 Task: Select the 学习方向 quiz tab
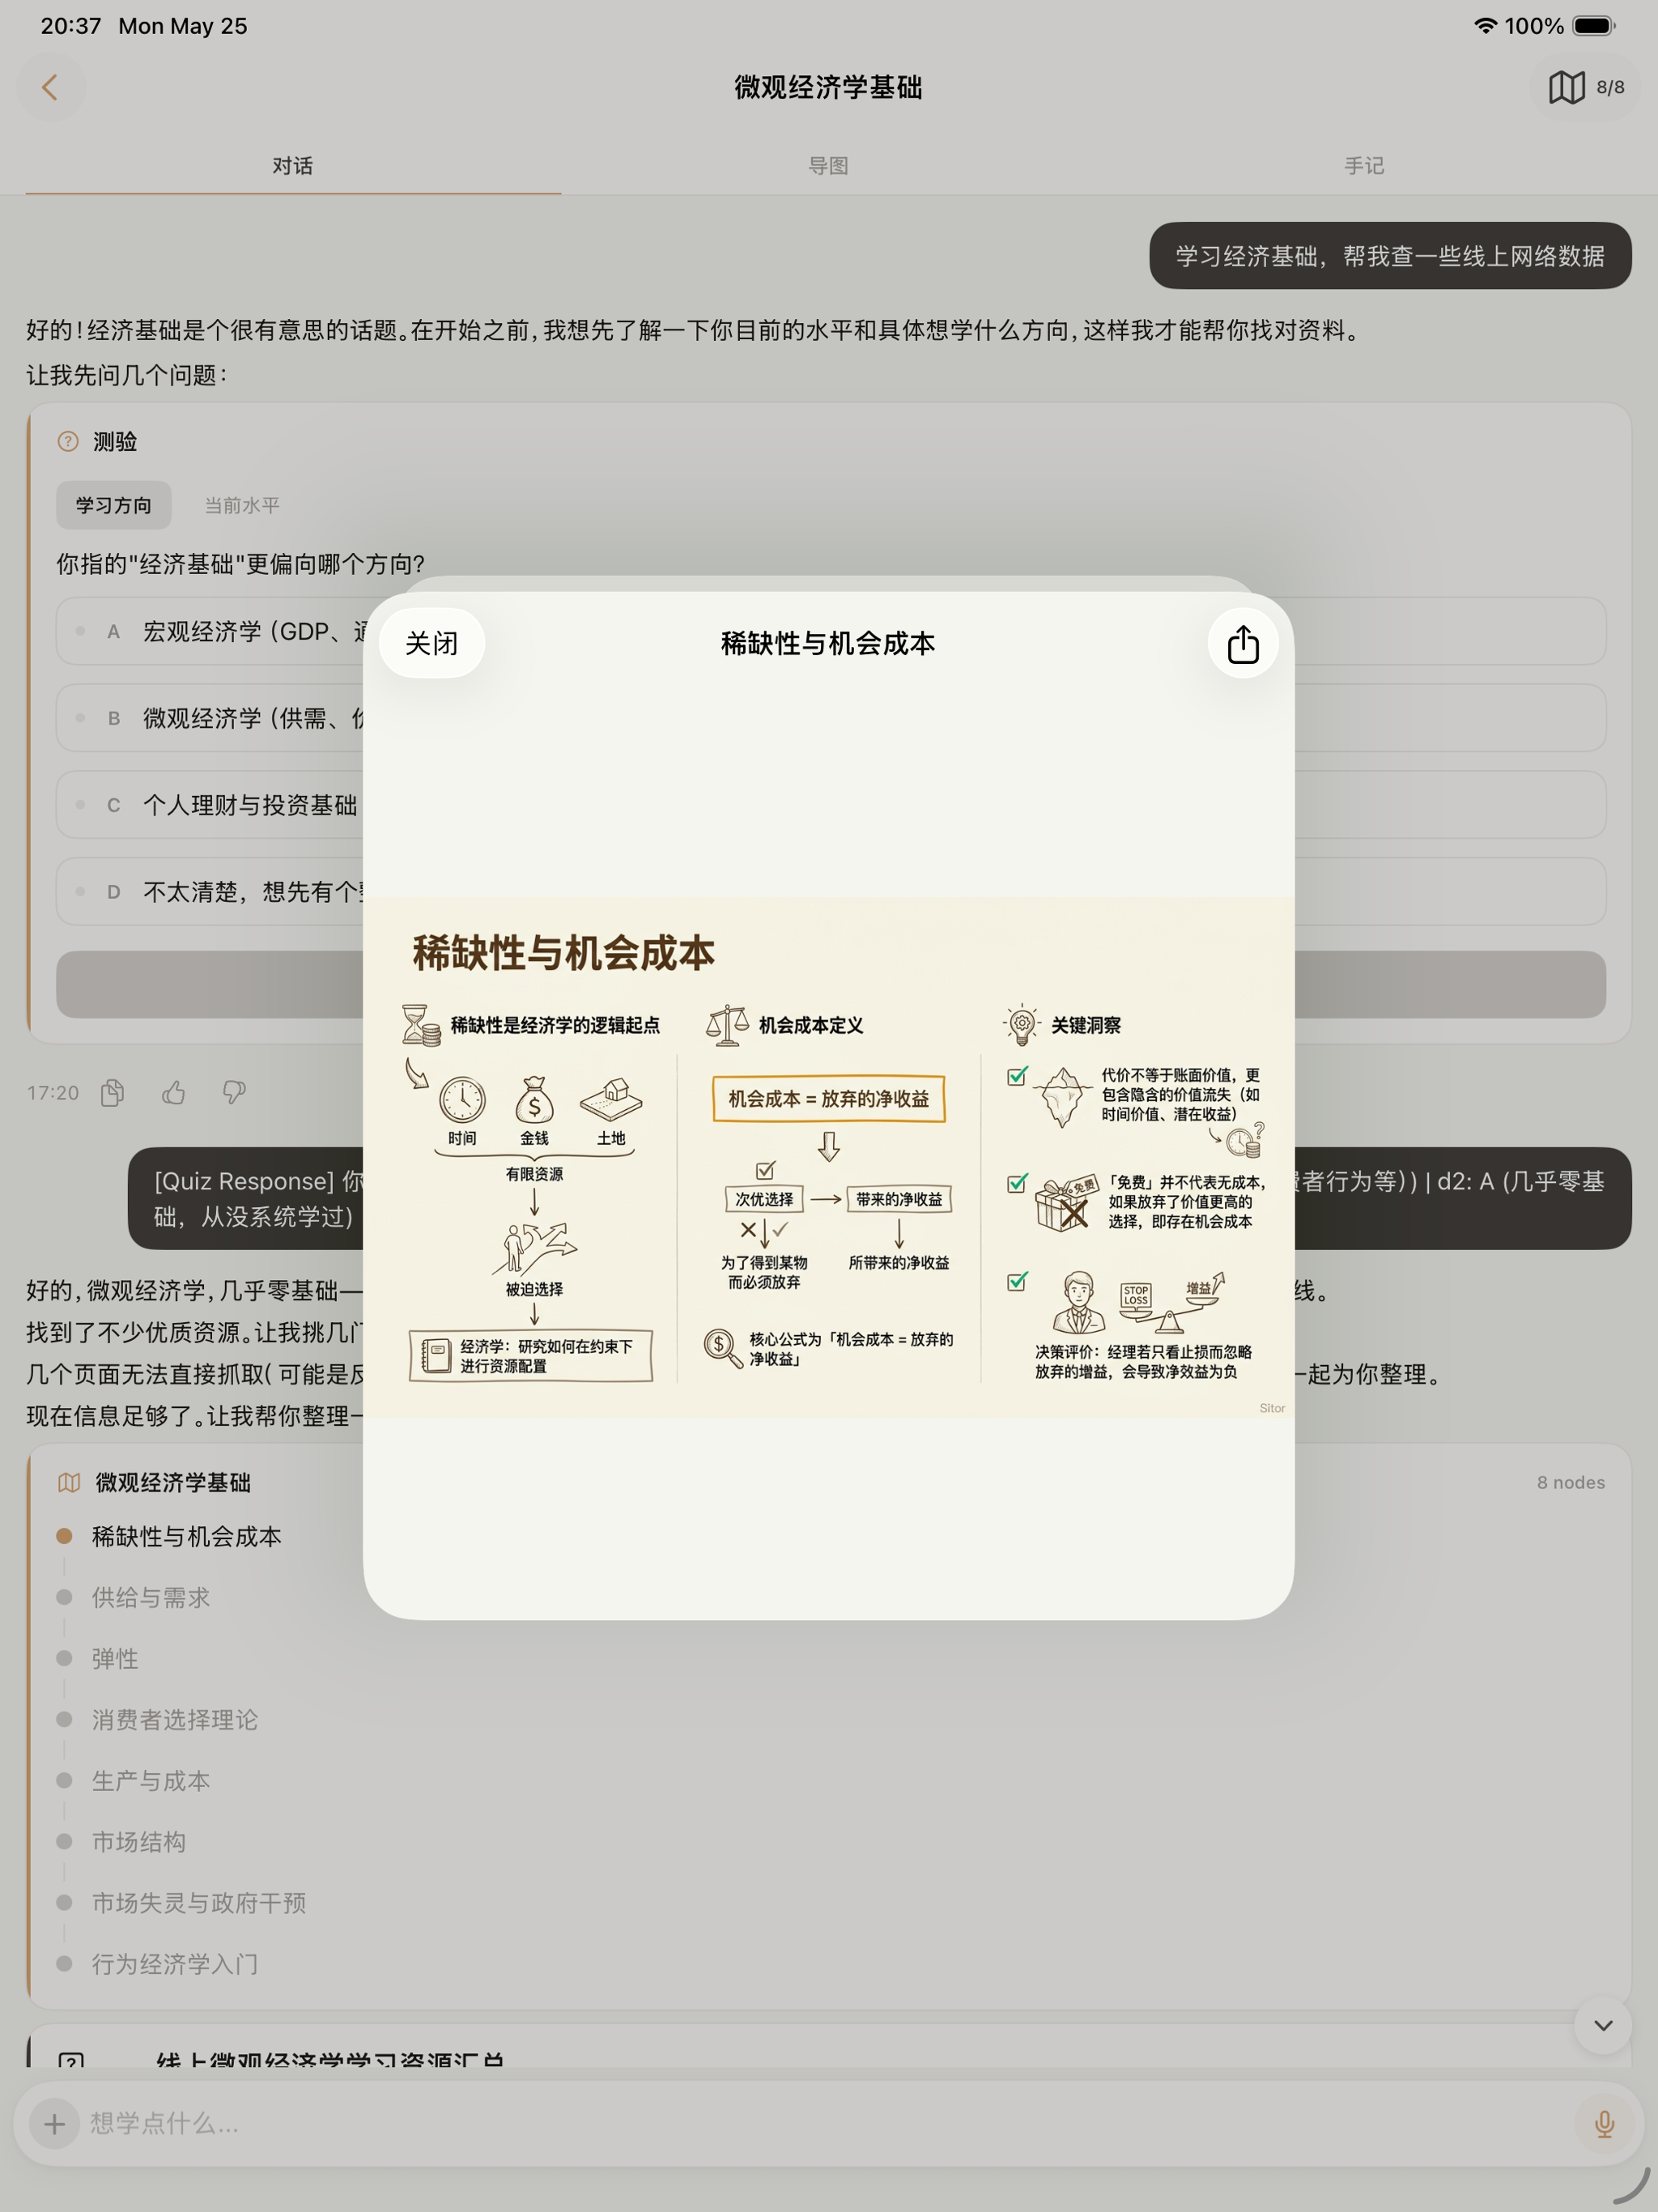pos(114,505)
